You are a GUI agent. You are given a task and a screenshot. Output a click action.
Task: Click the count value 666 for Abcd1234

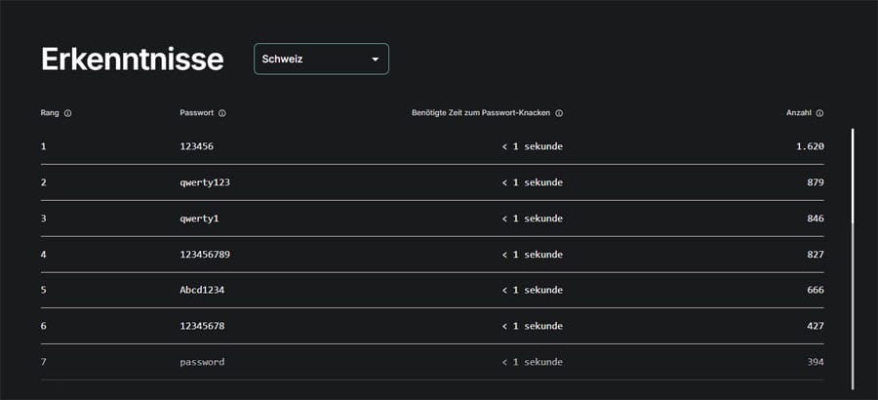click(x=815, y=290)
